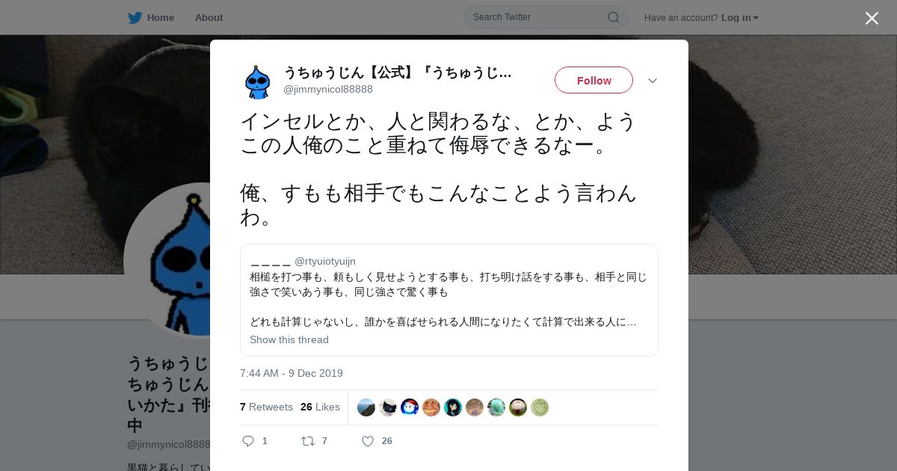Toggle Follow for @jimmynicol88888
897x471 pixels.
(594, 80)
